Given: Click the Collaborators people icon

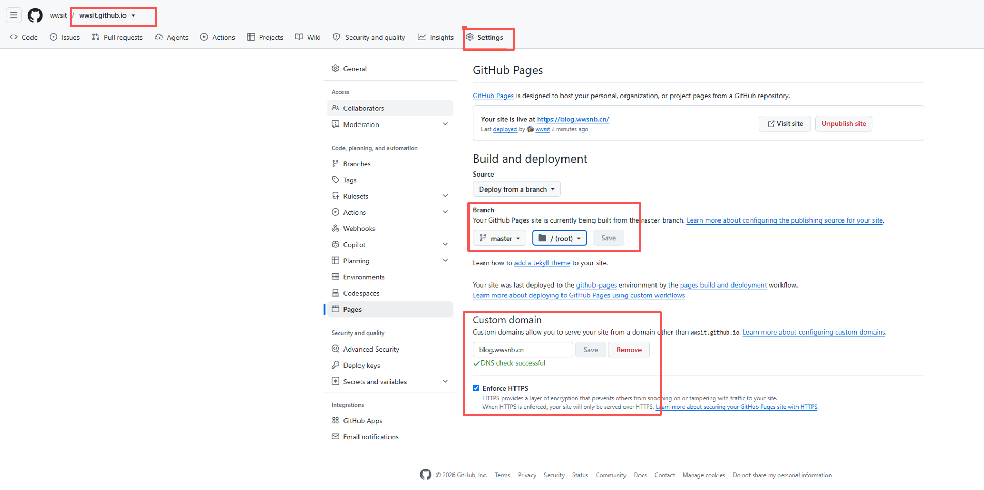Looking at the screenshot, I should coord(336,108).
